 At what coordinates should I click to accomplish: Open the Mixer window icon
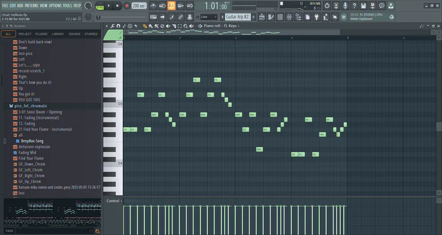tap(289, 17)
